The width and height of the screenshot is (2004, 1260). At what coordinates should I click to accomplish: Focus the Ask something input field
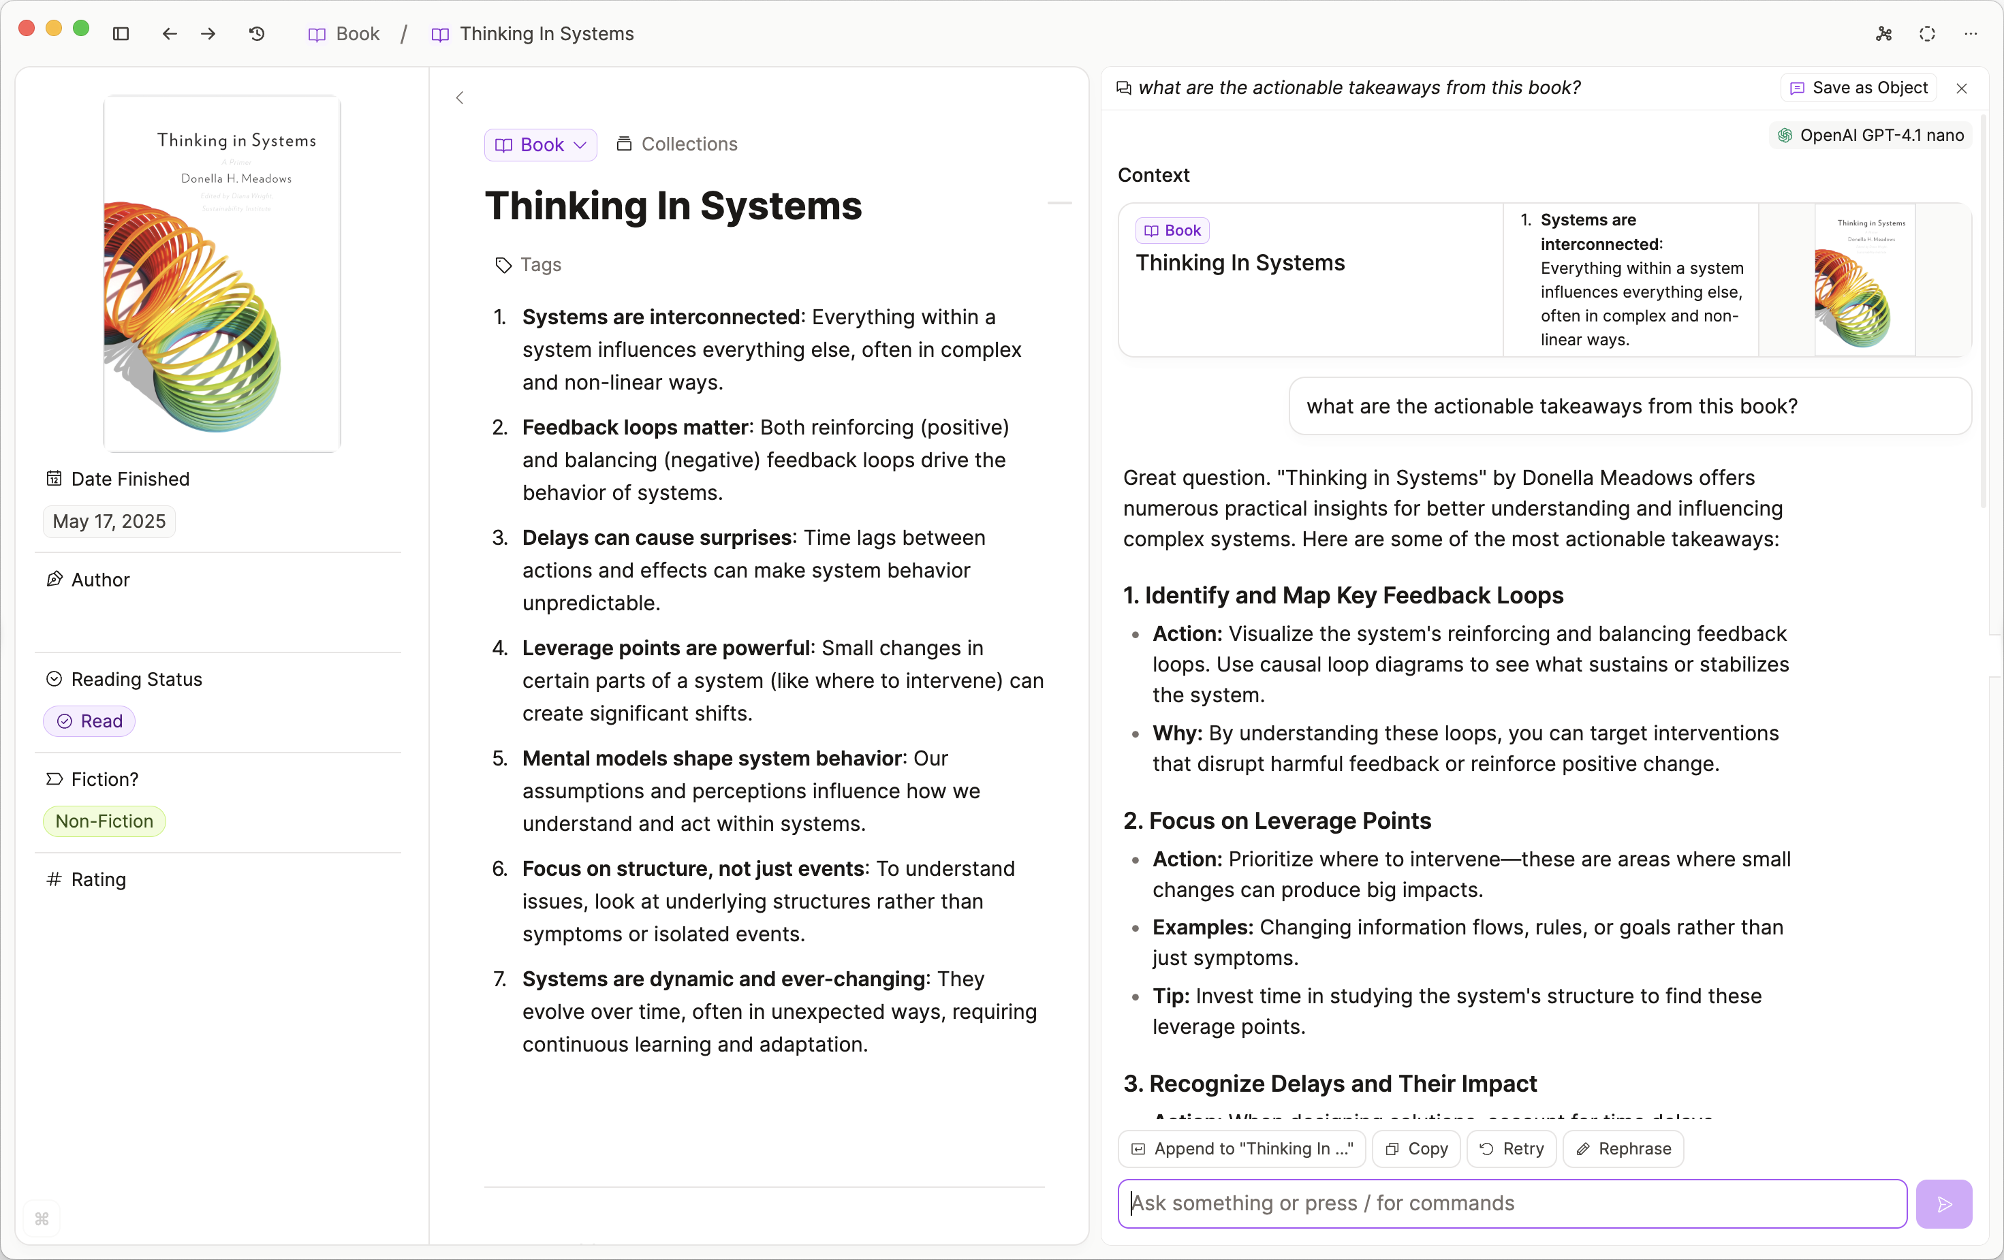(x=1512, y=1203)
